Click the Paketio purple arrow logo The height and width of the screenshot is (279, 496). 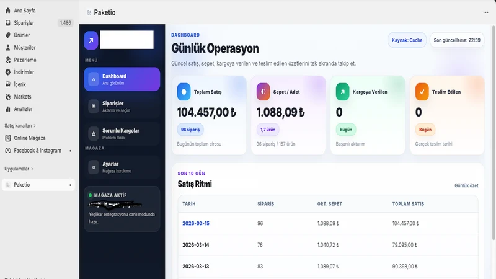click(91, 40)
